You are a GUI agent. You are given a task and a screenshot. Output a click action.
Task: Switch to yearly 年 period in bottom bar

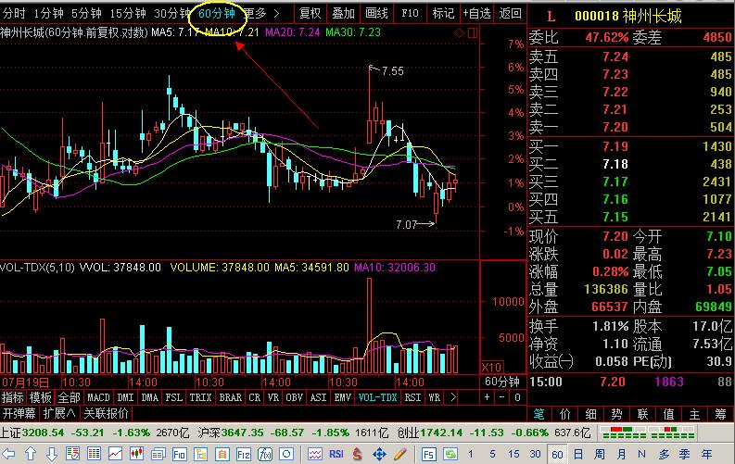pyautogui.click(x=706, y=454)
